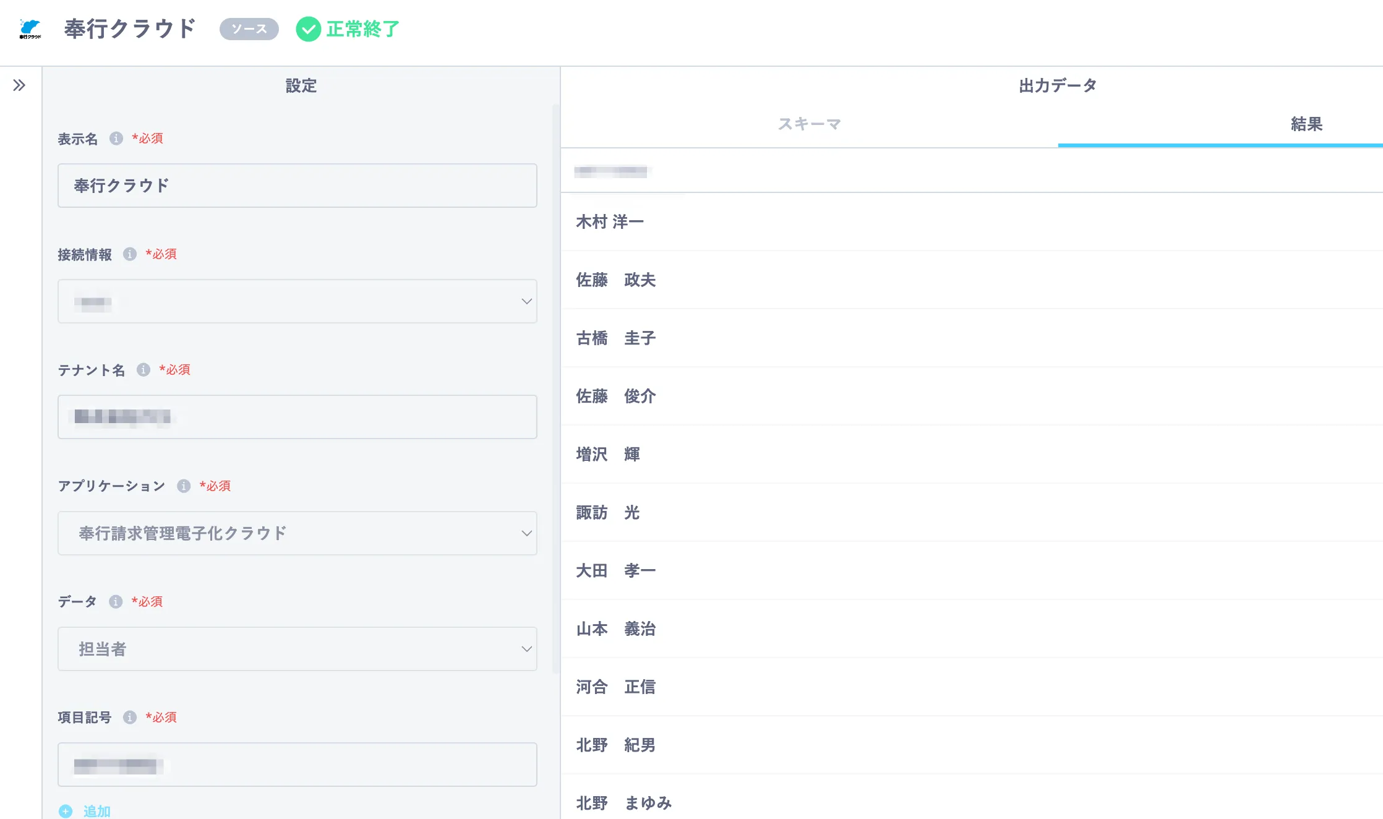The width and height of the screenshot is (1383, 819).
Task: Click the 追加 link
Action: click(x=97, y=811)
